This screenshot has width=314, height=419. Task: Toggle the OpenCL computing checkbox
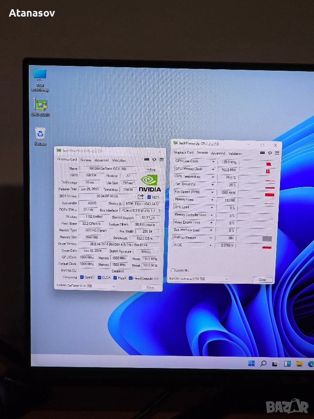click(x=81, y=278)
